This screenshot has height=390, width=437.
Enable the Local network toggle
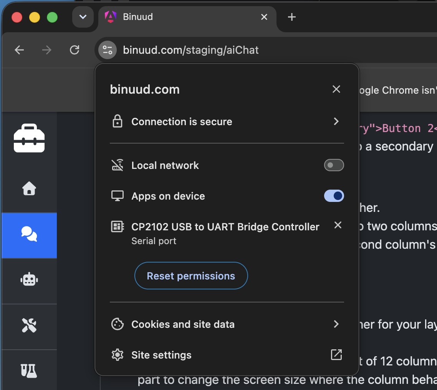tap(334, 165)
